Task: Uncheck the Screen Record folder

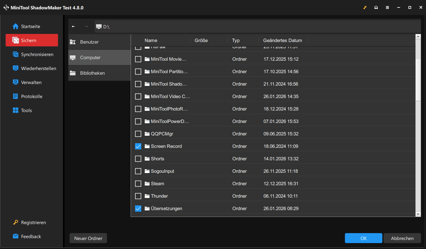Action: 138,146
